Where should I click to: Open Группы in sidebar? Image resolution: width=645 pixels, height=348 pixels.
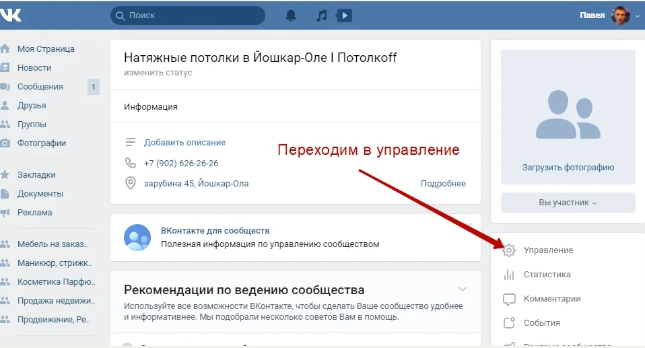[32, 125]
